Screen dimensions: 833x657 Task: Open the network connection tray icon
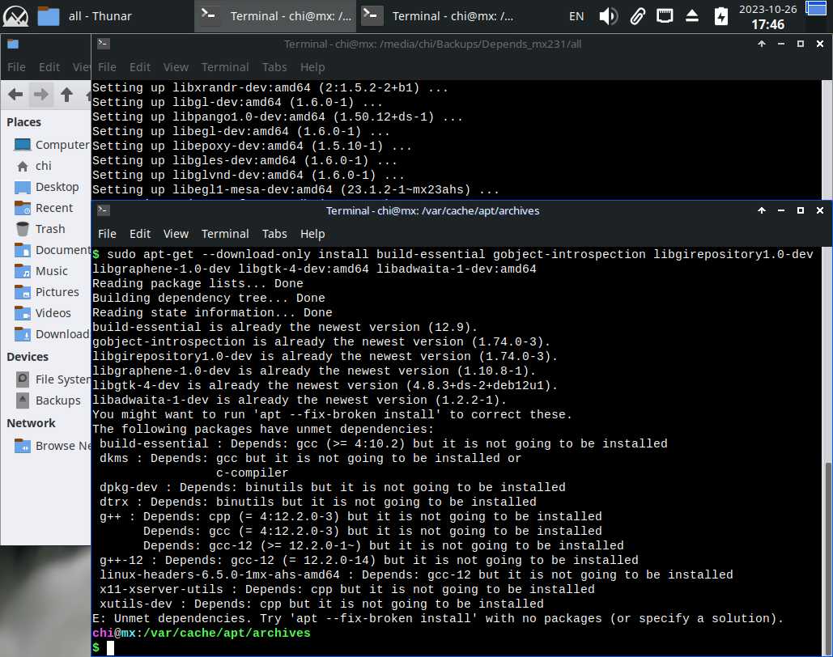coord(665,16)
